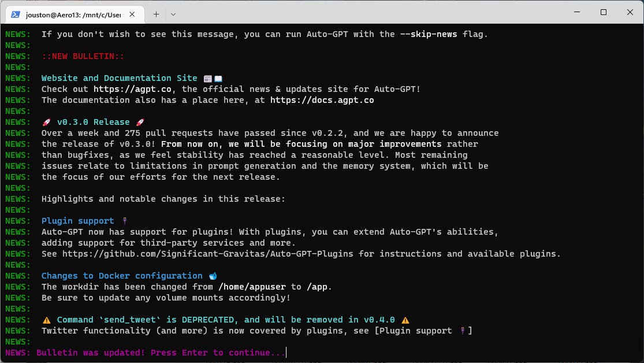Click the rocket emoji before v0.3.0 Release
Image resolution: width=644 pixels, height=363 pixels.
tap(46, 122)
